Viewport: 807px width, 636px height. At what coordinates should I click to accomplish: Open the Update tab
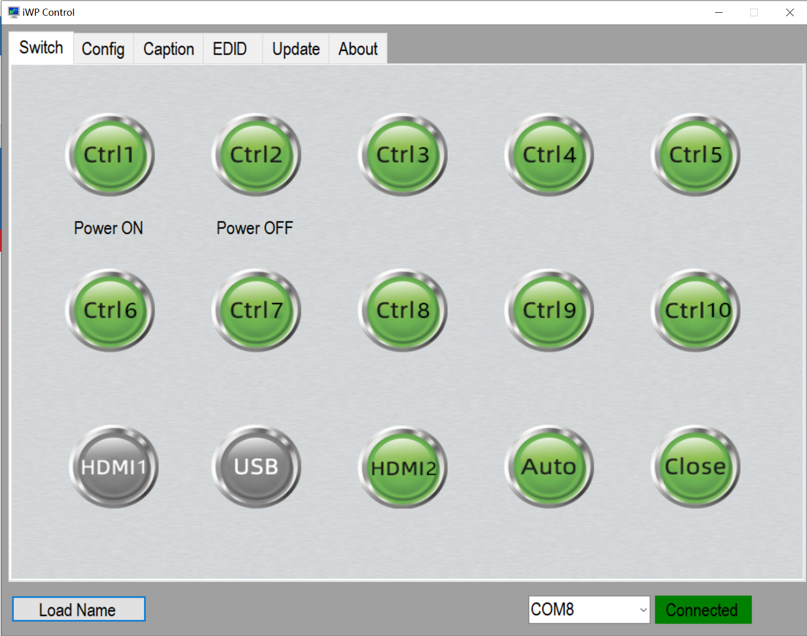coord(296,49)
